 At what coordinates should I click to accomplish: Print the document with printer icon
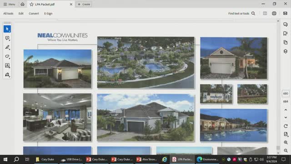(x=274, y=13)
